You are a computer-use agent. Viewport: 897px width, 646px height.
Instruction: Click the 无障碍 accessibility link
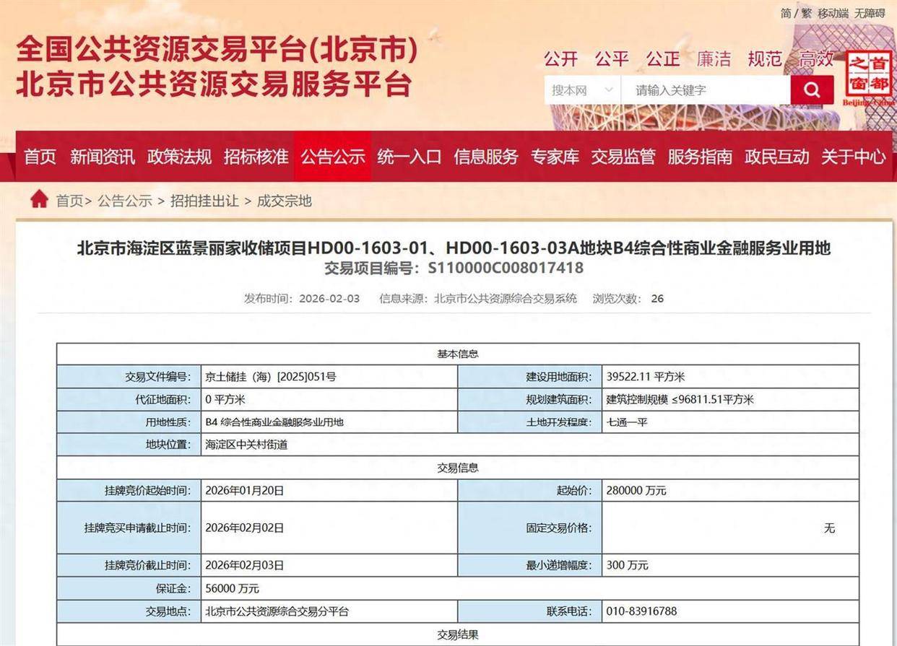(870, 13)
